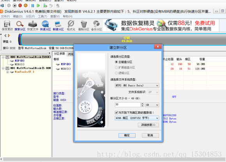Open the 4096 扇区 alignment dropdown
Image resolution: width=226 pixels, height=162 pixels.
click(137, 118)
